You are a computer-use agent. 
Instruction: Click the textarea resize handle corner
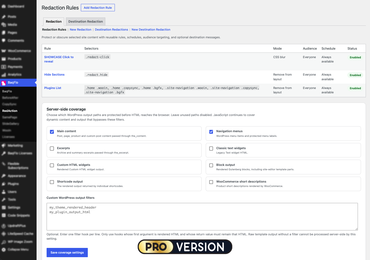pos(356,229)
